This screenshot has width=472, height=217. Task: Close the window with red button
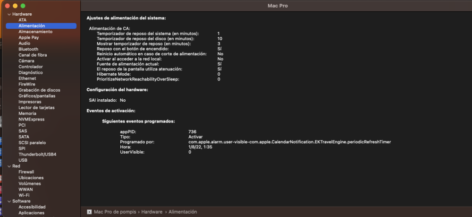click(x=7, y=6)
